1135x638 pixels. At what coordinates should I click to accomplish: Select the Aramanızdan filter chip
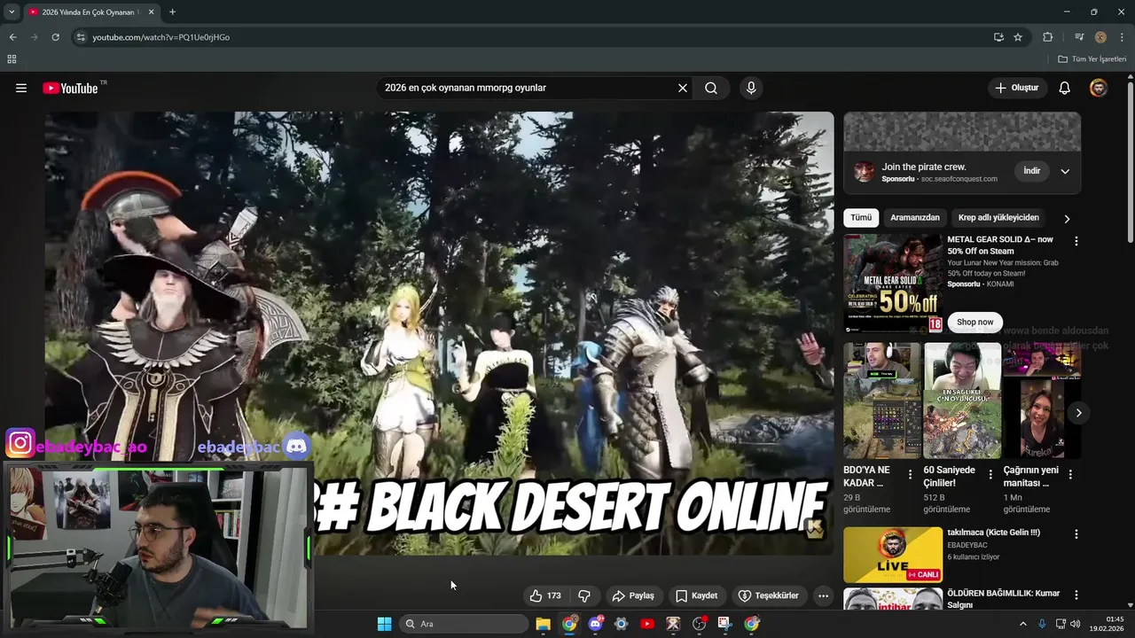point(915,218)
